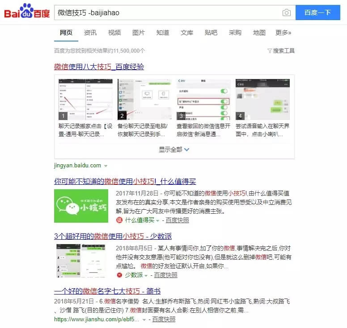The height and width of the screenshot is (328, 347).
Task: Open step 3 thumbnail 查看撤回的微信信息
Action: [x=203, y=99]
